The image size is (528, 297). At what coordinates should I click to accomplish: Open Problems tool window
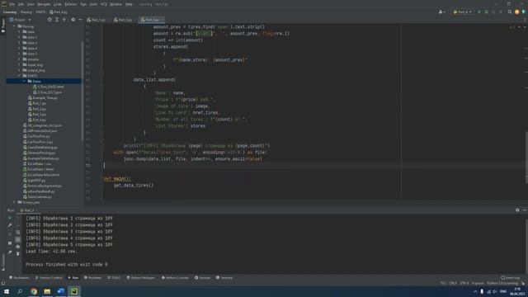coord(93,278)
